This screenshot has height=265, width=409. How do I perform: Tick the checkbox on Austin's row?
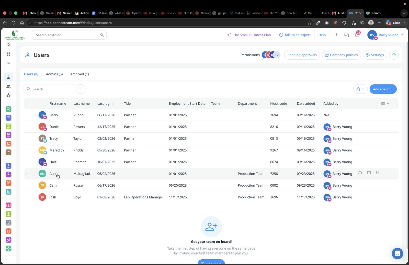pyautogui.click(x=28, y=174)
